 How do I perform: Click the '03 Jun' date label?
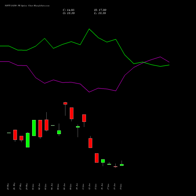pos(46,187)
